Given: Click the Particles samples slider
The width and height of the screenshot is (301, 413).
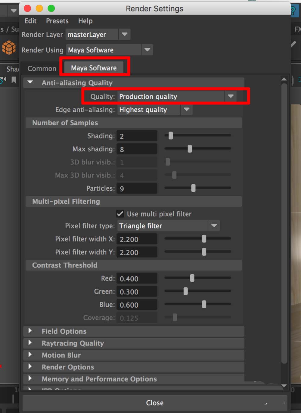Looking at the screenshot, I should tap(198, 188).
